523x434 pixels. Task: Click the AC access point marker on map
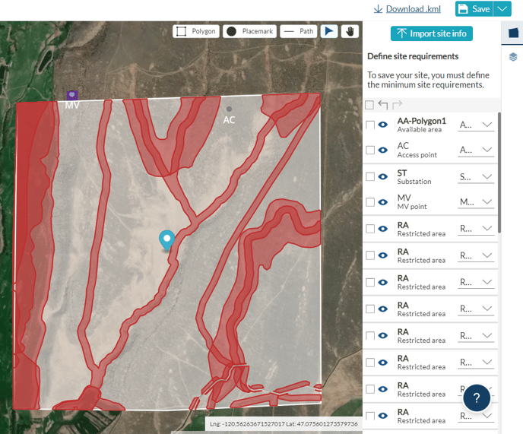point(229,109)
